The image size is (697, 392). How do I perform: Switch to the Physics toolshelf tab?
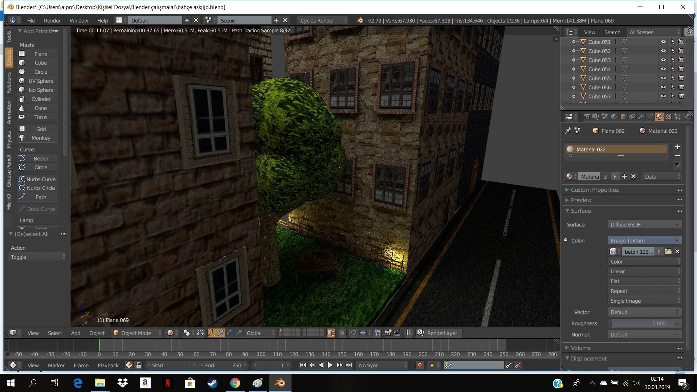[x=9, y=139]
